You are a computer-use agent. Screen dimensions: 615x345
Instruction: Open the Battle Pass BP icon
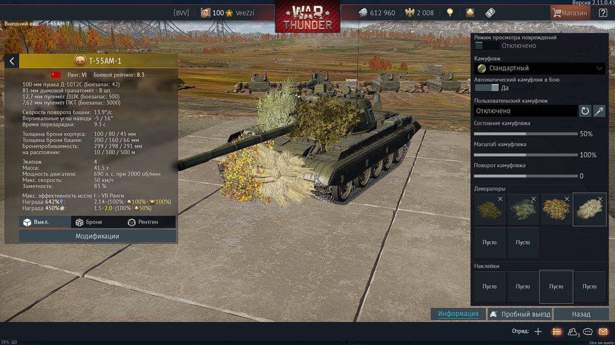(x=490, y=13)
